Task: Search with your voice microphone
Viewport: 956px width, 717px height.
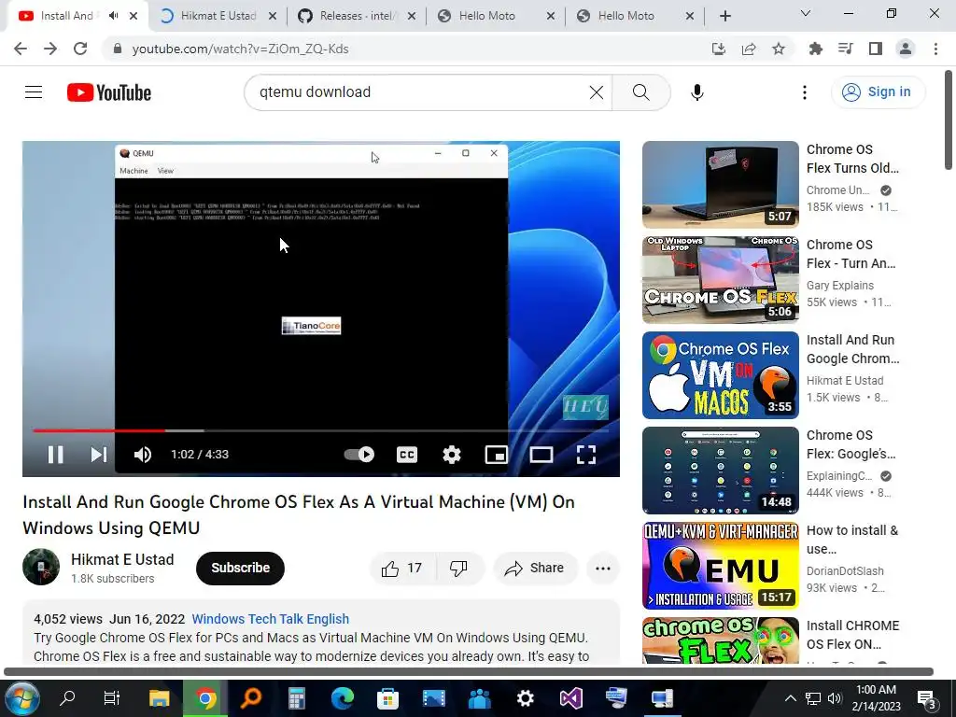Action: pyautogui.click(x=697, y=92)
